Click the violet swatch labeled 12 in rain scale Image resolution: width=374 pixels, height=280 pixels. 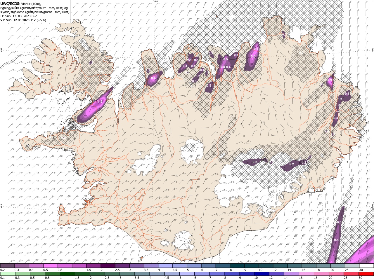click(x=276, y=274)
